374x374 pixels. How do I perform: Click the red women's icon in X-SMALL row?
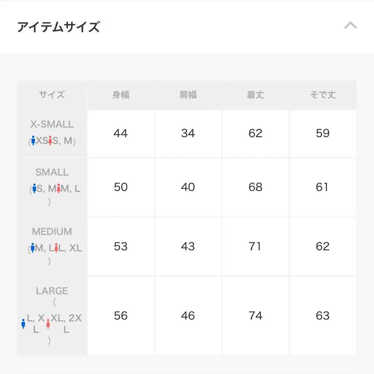click(50, 141)
